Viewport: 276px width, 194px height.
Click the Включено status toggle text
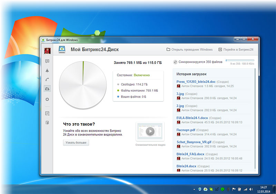coord(142,75)
